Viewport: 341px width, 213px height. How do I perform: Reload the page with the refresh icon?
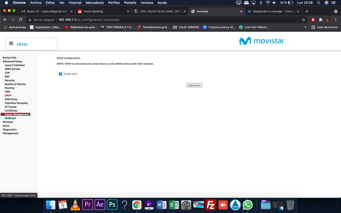pos(21,20)
